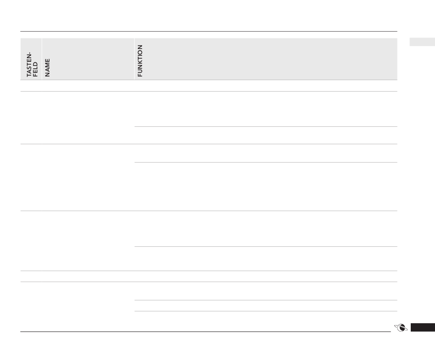Click the first tall empty FUNKTION cell under the header
This screenshot has height=348, width=435.
[265, 109]
